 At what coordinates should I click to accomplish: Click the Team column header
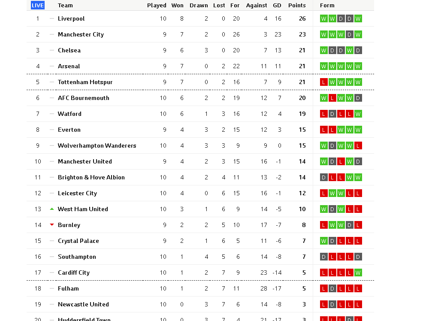65,6
